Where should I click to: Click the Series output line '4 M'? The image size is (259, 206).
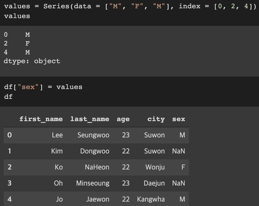(x=17, y=52)
